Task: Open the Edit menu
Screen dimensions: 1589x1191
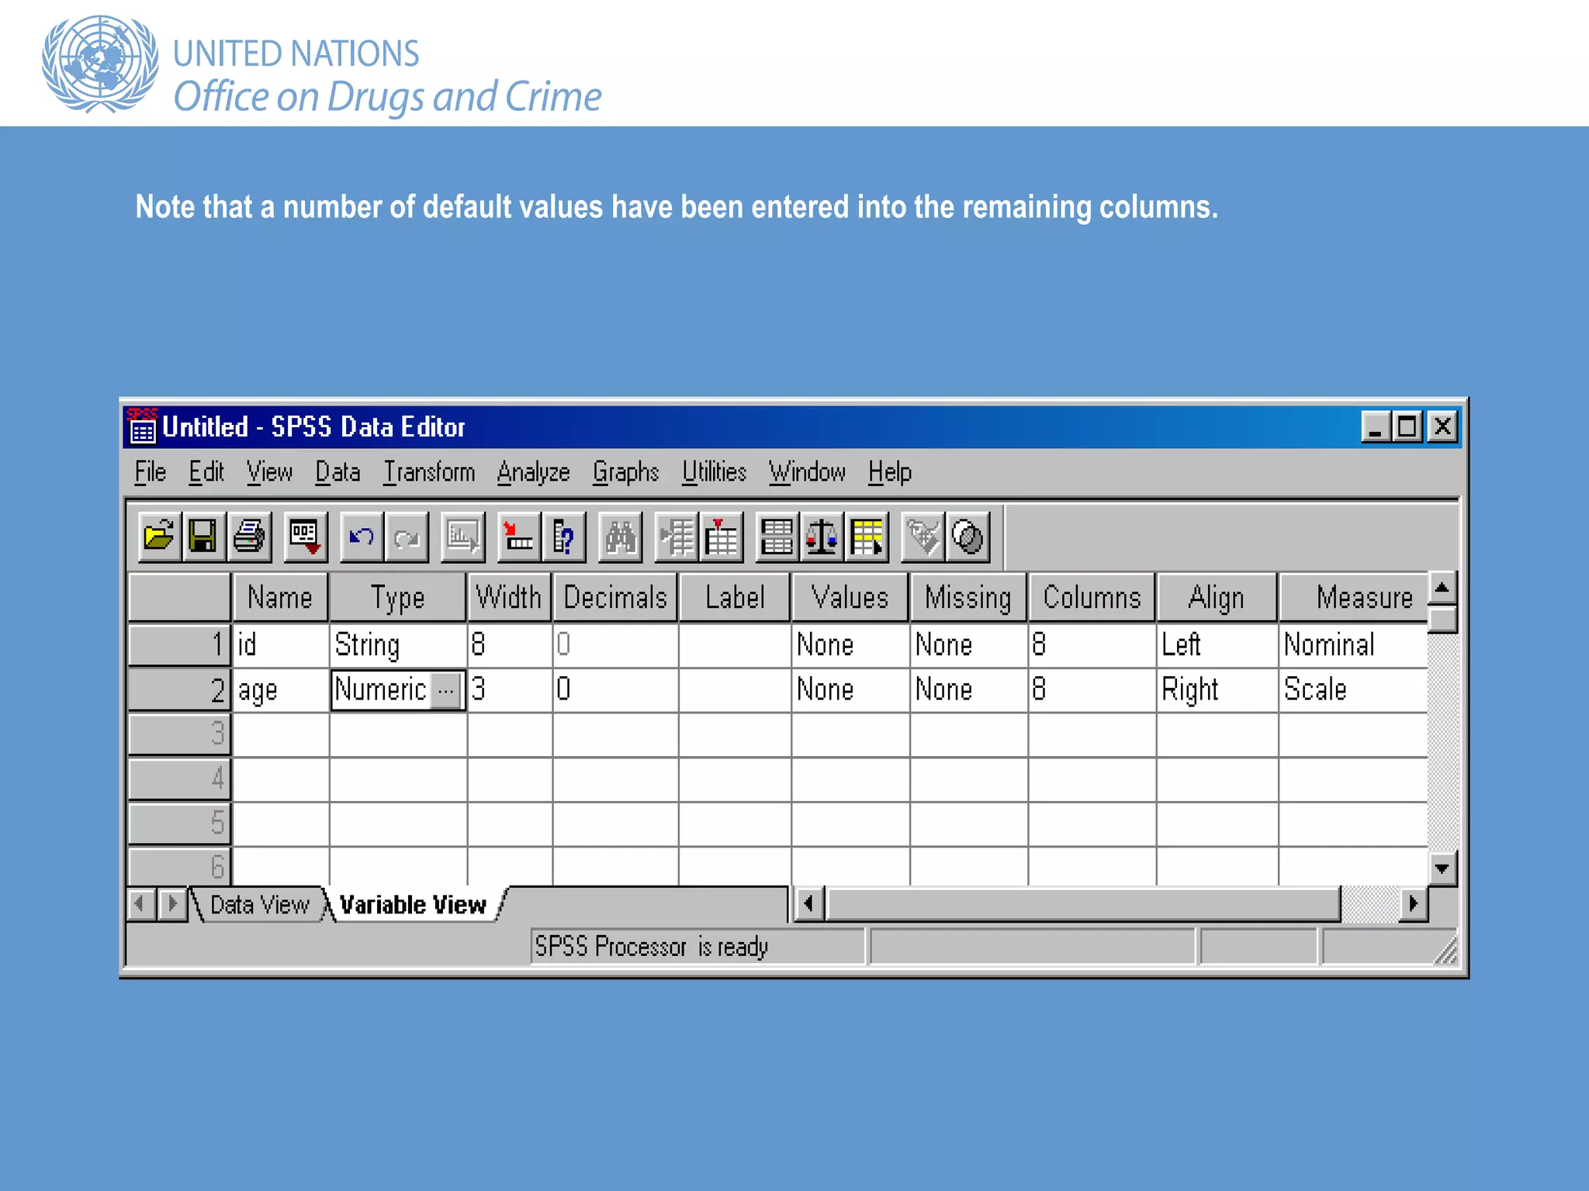Action: (x=206, y=472)
